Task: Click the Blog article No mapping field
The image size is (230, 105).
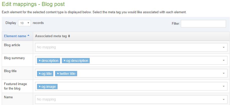Action: pyautogui.click(x=125, y=47)
